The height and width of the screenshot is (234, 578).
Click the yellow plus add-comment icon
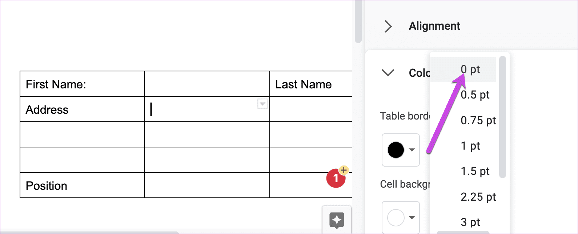tap(344, 170)
